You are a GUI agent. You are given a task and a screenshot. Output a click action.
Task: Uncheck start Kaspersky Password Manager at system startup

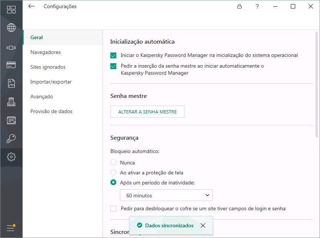113,55
